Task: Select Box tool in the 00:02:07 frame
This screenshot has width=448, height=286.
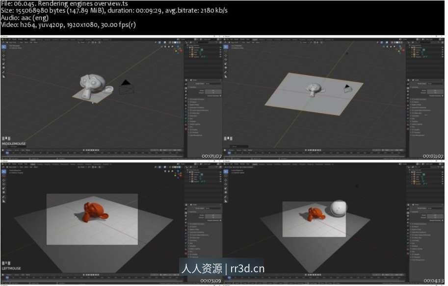Action: 226,47
